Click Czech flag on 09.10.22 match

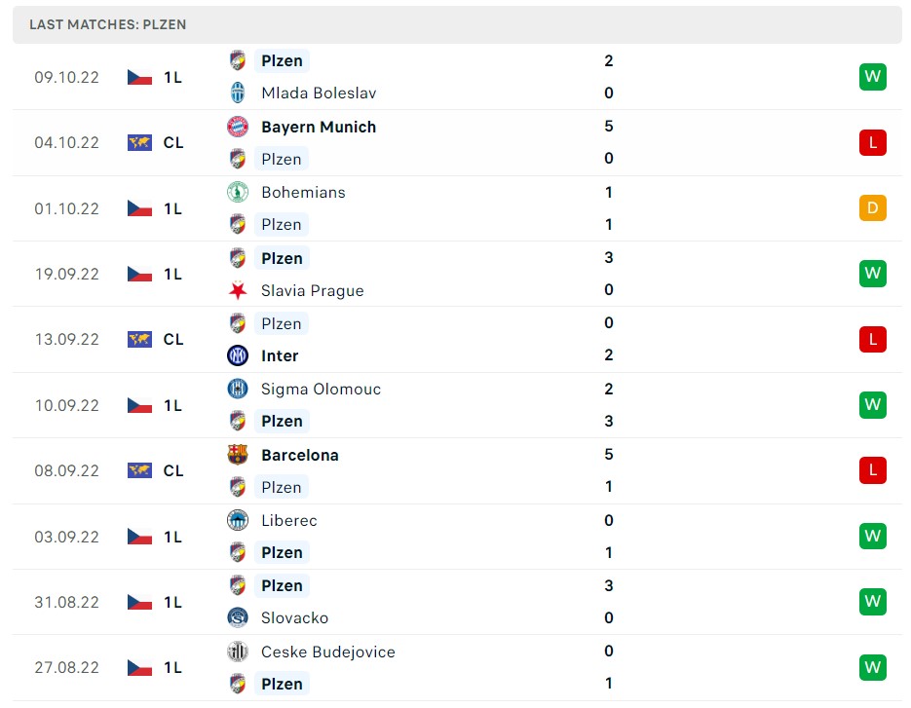(139, 77)
